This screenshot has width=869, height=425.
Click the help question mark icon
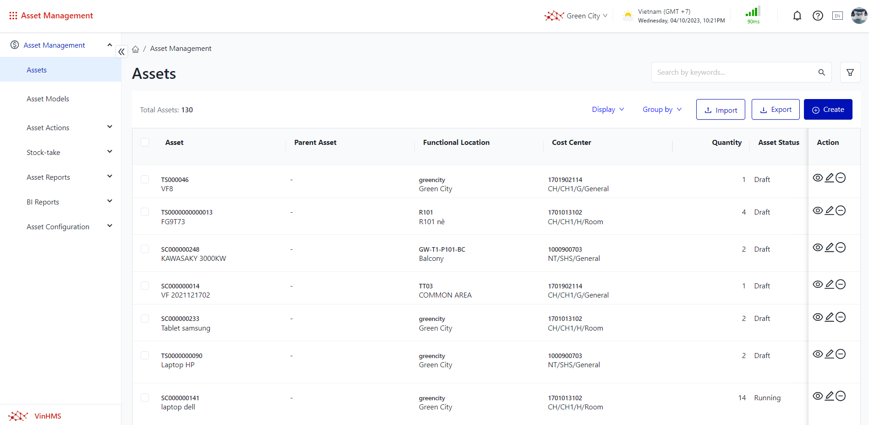[818, 16]
